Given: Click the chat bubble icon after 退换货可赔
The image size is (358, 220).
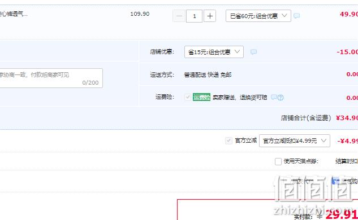Looking at the screenshot, I should point(274,97).
